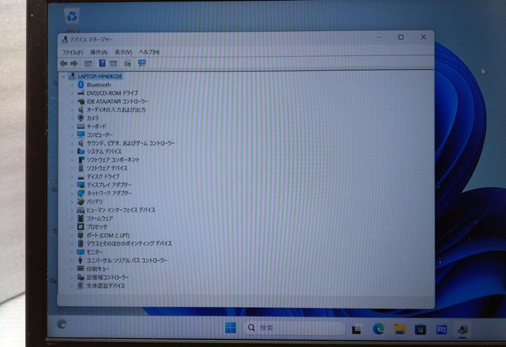Click the Forward arrow toolbar icon
Screen dimensions: 506x347
click(x=74, y=63)
